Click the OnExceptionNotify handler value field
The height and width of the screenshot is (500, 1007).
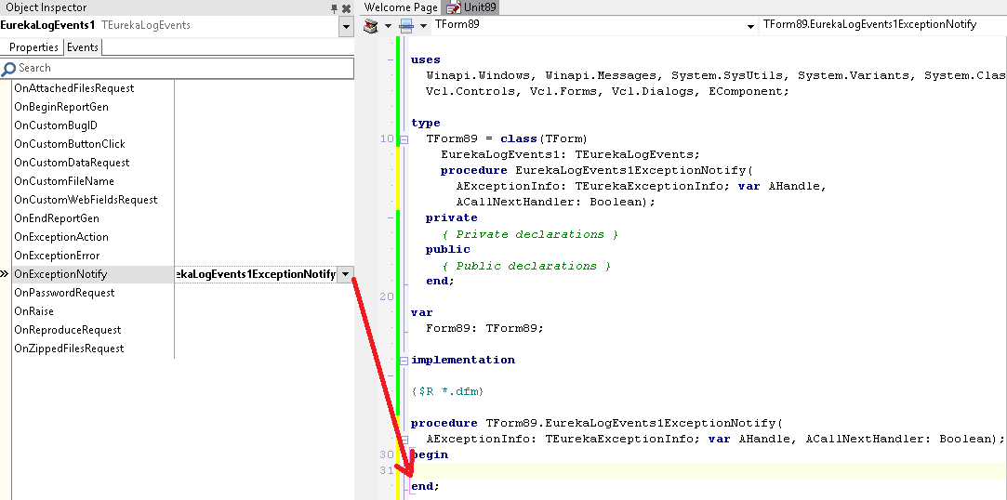256,275
